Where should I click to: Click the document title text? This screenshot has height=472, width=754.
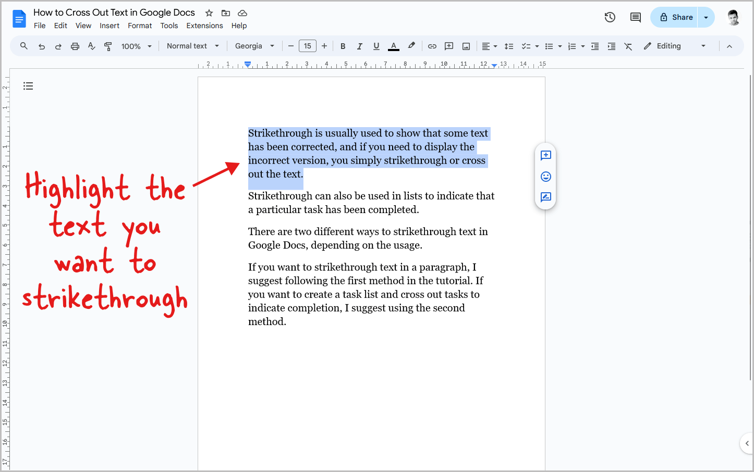click(114, 13)
